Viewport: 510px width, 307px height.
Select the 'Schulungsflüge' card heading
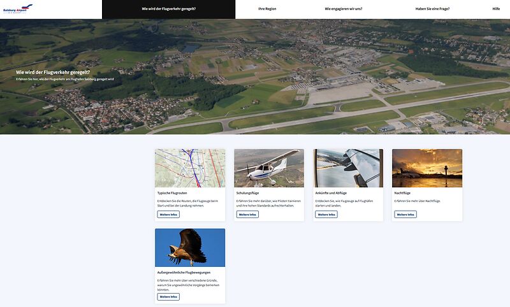(x=249, y=192)
